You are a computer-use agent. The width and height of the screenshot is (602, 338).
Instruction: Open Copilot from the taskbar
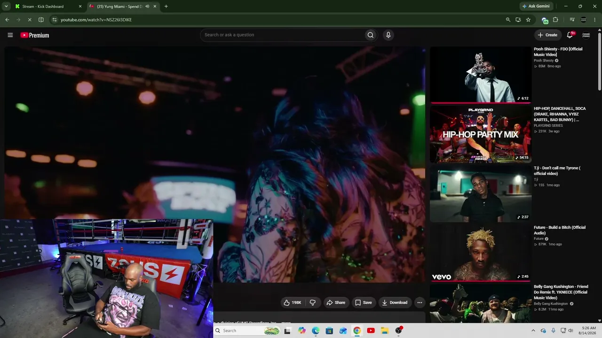pos(301,330)
